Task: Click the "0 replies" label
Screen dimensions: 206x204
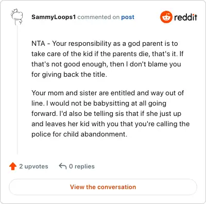Action: click(x=82, y=166)
